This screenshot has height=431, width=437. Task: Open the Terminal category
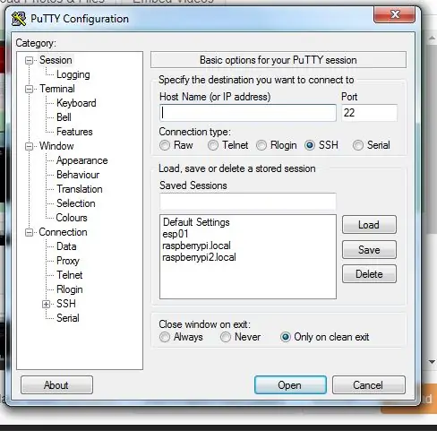click(x=57, y=89)
